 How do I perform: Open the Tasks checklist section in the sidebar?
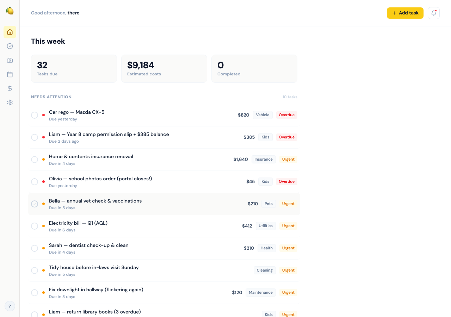10,46
